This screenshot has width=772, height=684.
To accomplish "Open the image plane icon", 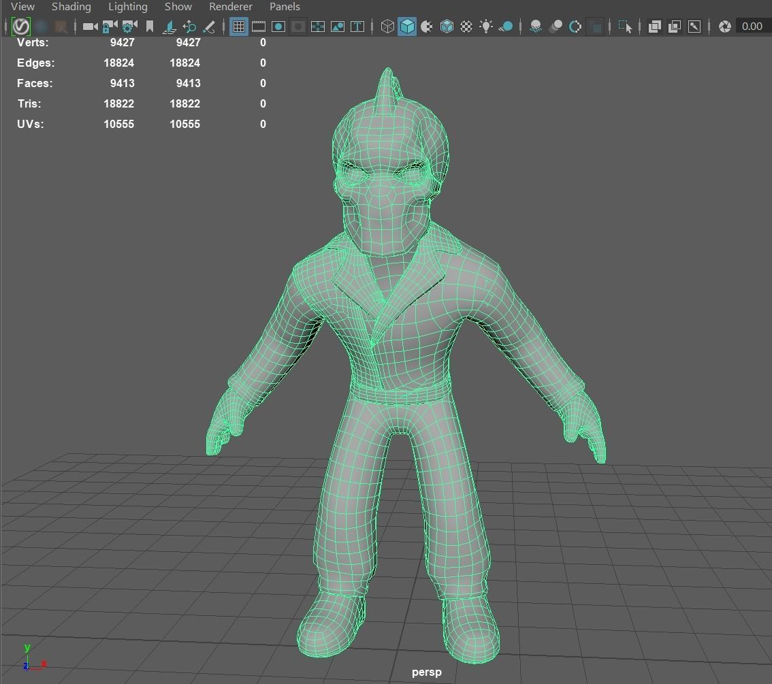I will (x=170, y=26).
